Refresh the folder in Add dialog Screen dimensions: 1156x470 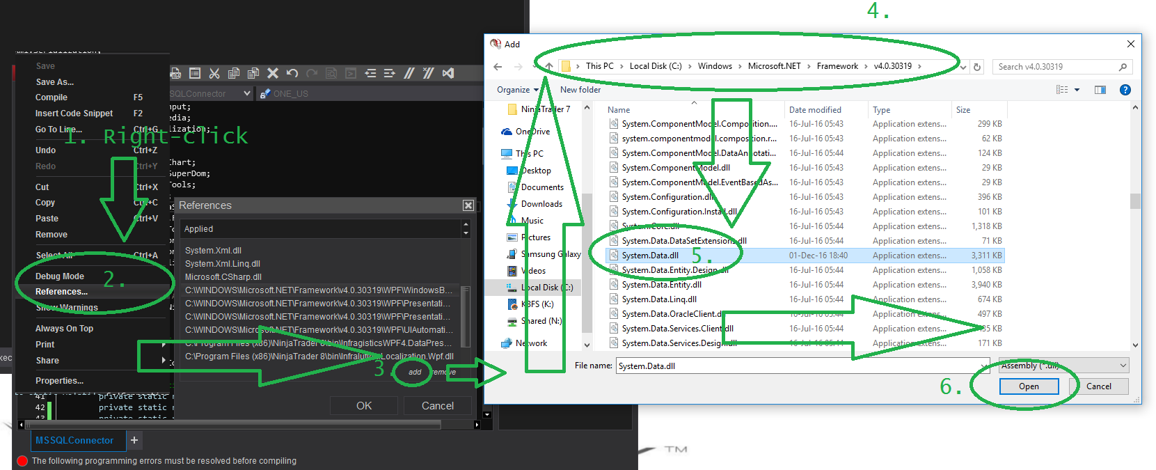tap(977, 67)
